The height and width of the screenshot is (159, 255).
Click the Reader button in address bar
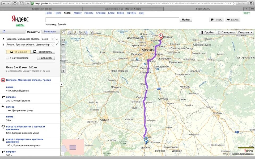[241, 3]
